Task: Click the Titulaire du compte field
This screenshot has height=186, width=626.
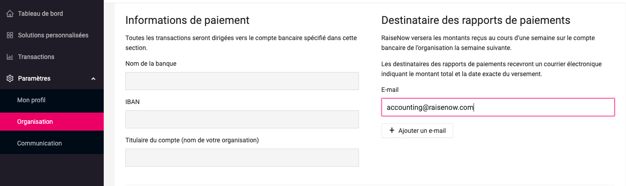Action: pyautogui.click(x=242, y=158)
